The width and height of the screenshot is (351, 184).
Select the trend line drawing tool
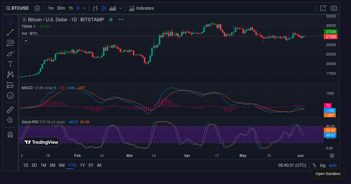pyautogui.click(x=10, y=32)
